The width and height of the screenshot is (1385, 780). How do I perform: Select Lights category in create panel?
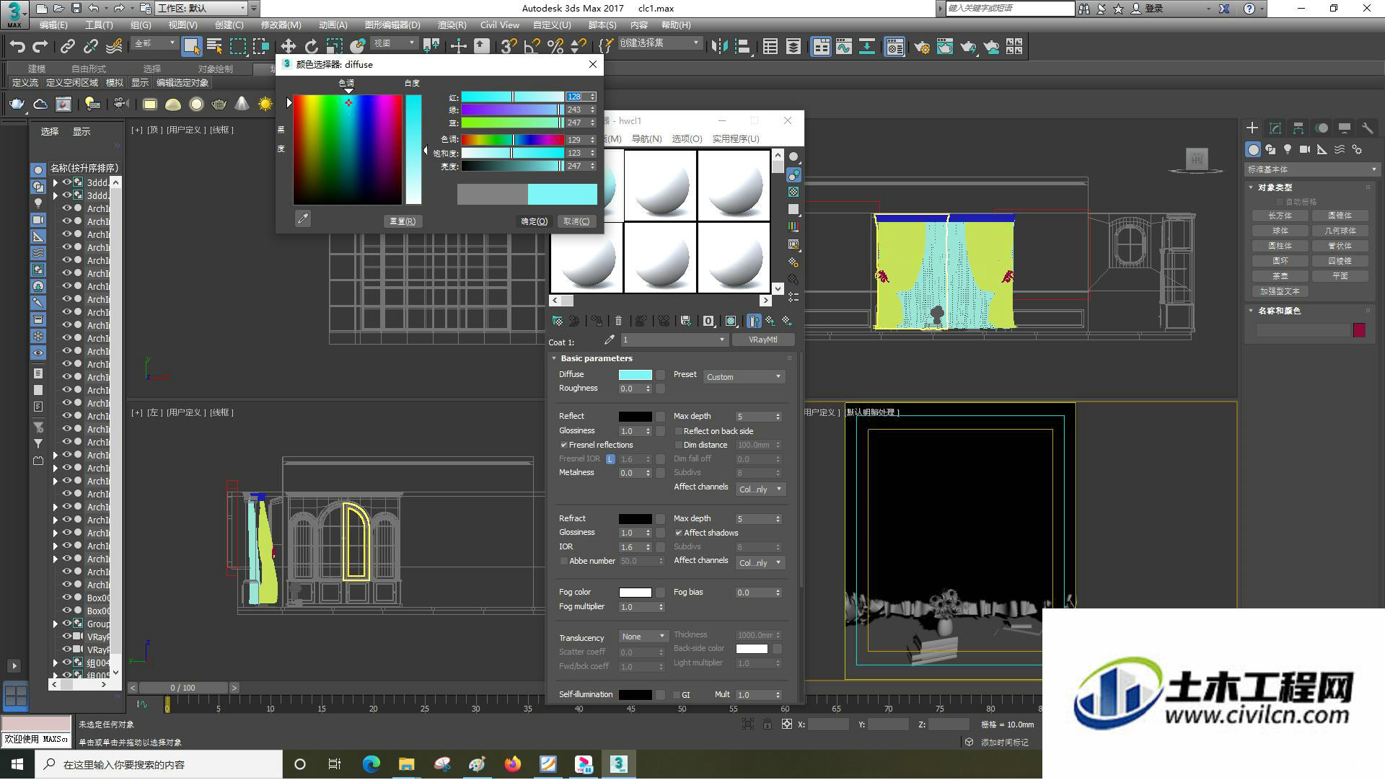point(1288,149)
